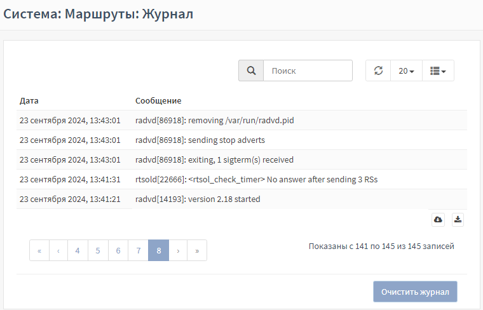The width and height of the screenshot is (483, 310).
Task: Click the cloud download icon
Action: coord(438,219)
